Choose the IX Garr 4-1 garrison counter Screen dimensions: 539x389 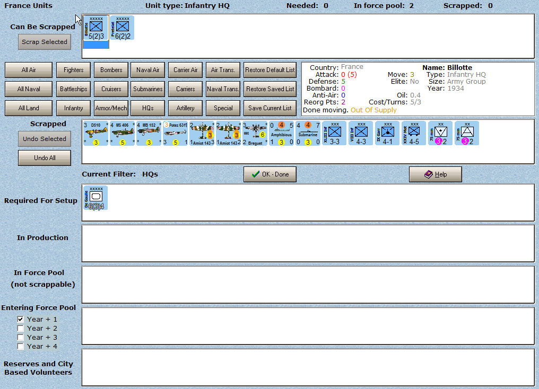(387, 133)
